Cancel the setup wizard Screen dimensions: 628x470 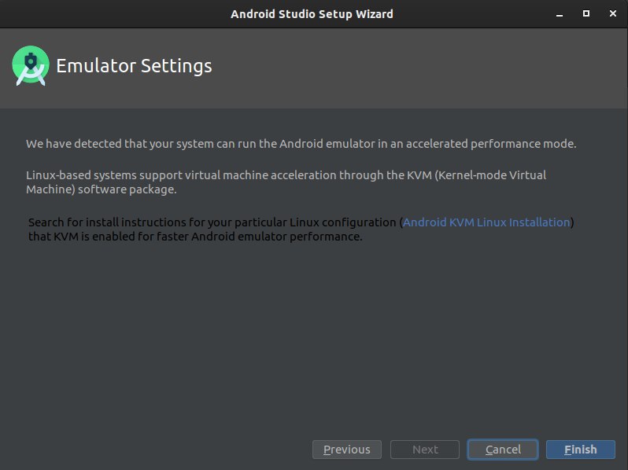[503, 450]
